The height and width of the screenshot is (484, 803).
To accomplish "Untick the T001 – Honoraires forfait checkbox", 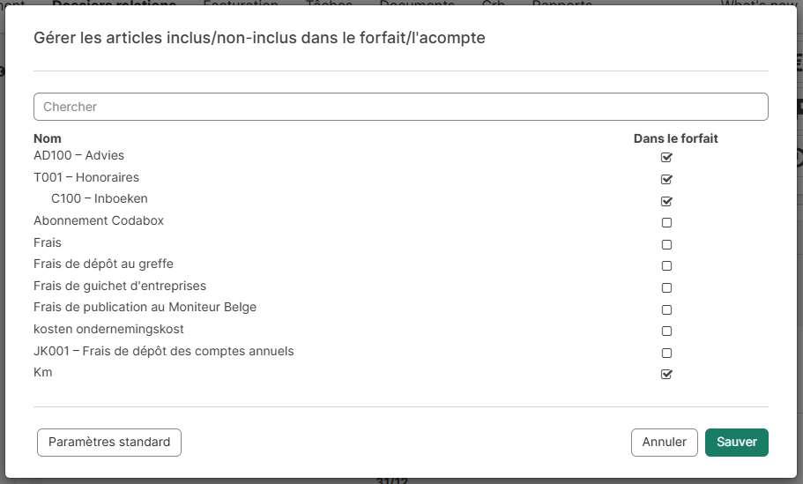I will [x=666, y=179].
